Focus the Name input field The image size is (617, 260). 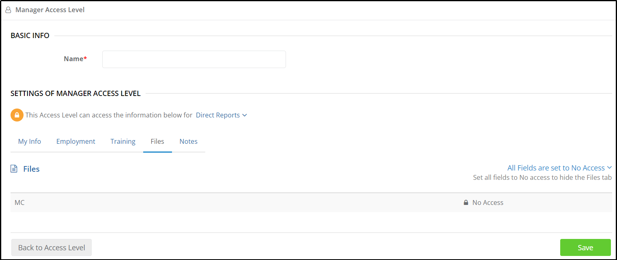coord(194,59)
